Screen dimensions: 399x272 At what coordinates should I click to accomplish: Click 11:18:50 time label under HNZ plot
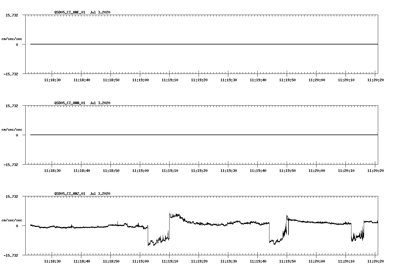coord(111,261)
